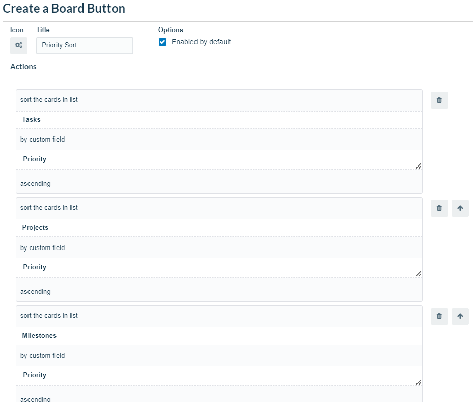Viewport: 473px width, 415px height.
Task: Open 'by custom field' in the Milestones action
Action: coord(219,355)
